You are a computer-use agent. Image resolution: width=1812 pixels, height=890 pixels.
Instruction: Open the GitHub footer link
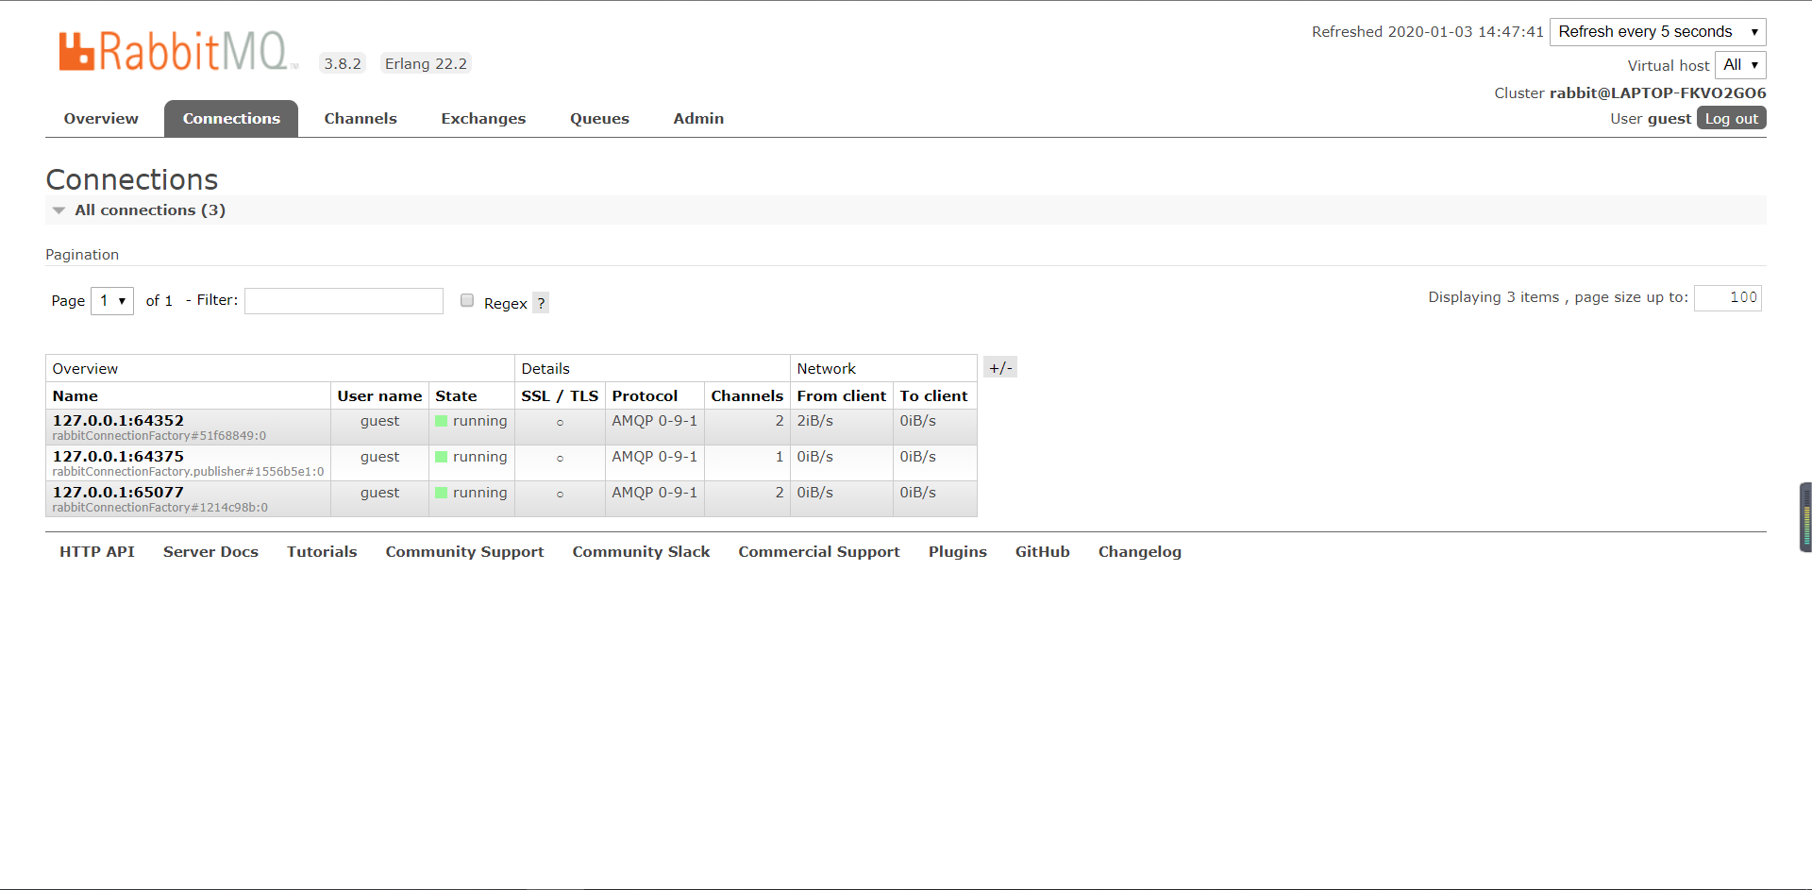point(1043,552)
